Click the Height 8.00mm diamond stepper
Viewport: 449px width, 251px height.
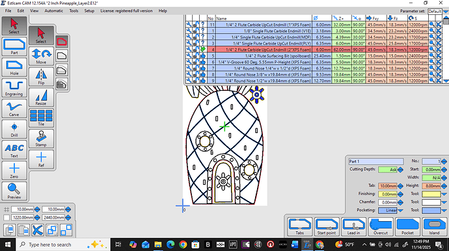coord(444,186)
